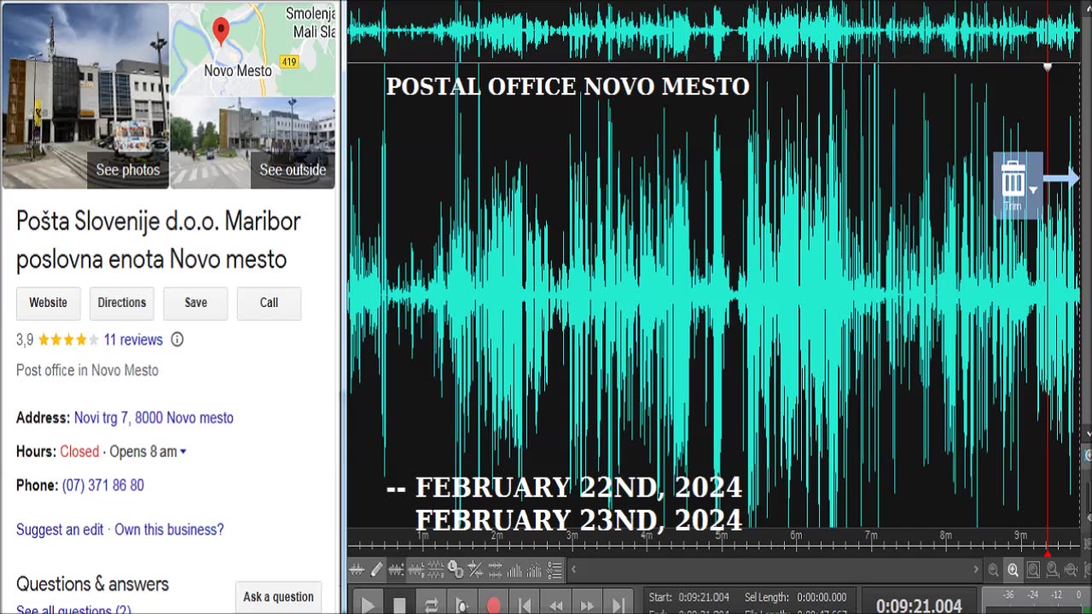Viewport: 1092px width, 614px height.
Task: Start audio playback with Play button
Action: tap(368, 605)
